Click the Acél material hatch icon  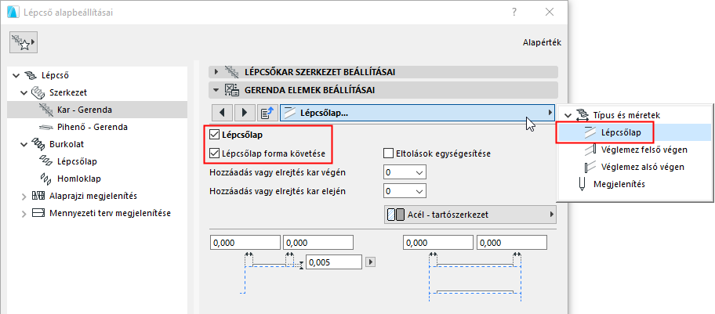tap(396, 215)
